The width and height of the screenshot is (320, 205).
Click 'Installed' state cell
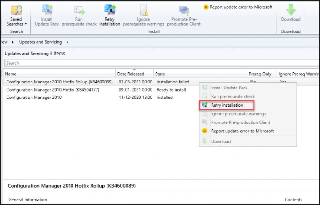tap(165, 98)
